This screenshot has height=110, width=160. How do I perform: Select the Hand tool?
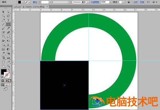click(x=3, y=66)
